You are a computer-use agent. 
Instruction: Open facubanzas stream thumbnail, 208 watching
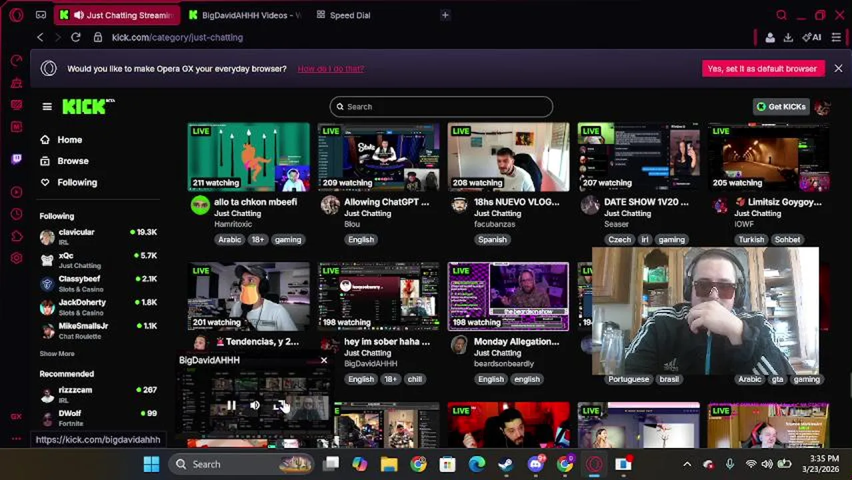pyautogui.click(x=509, y=157)
